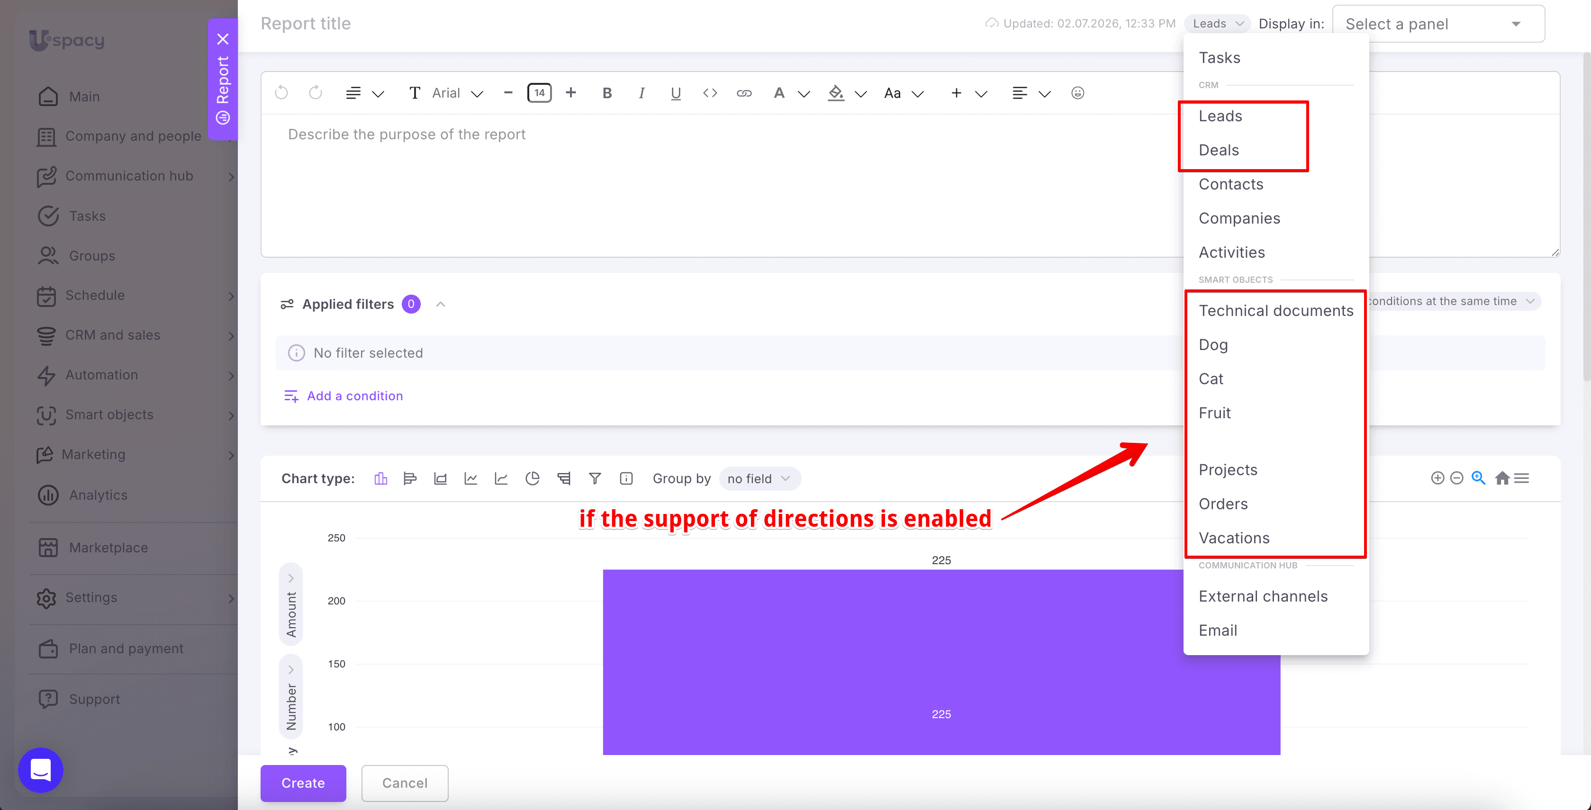Select Technical documents smart object
This screenshot has height=810, width=1591.
[x=1275, y=311]
